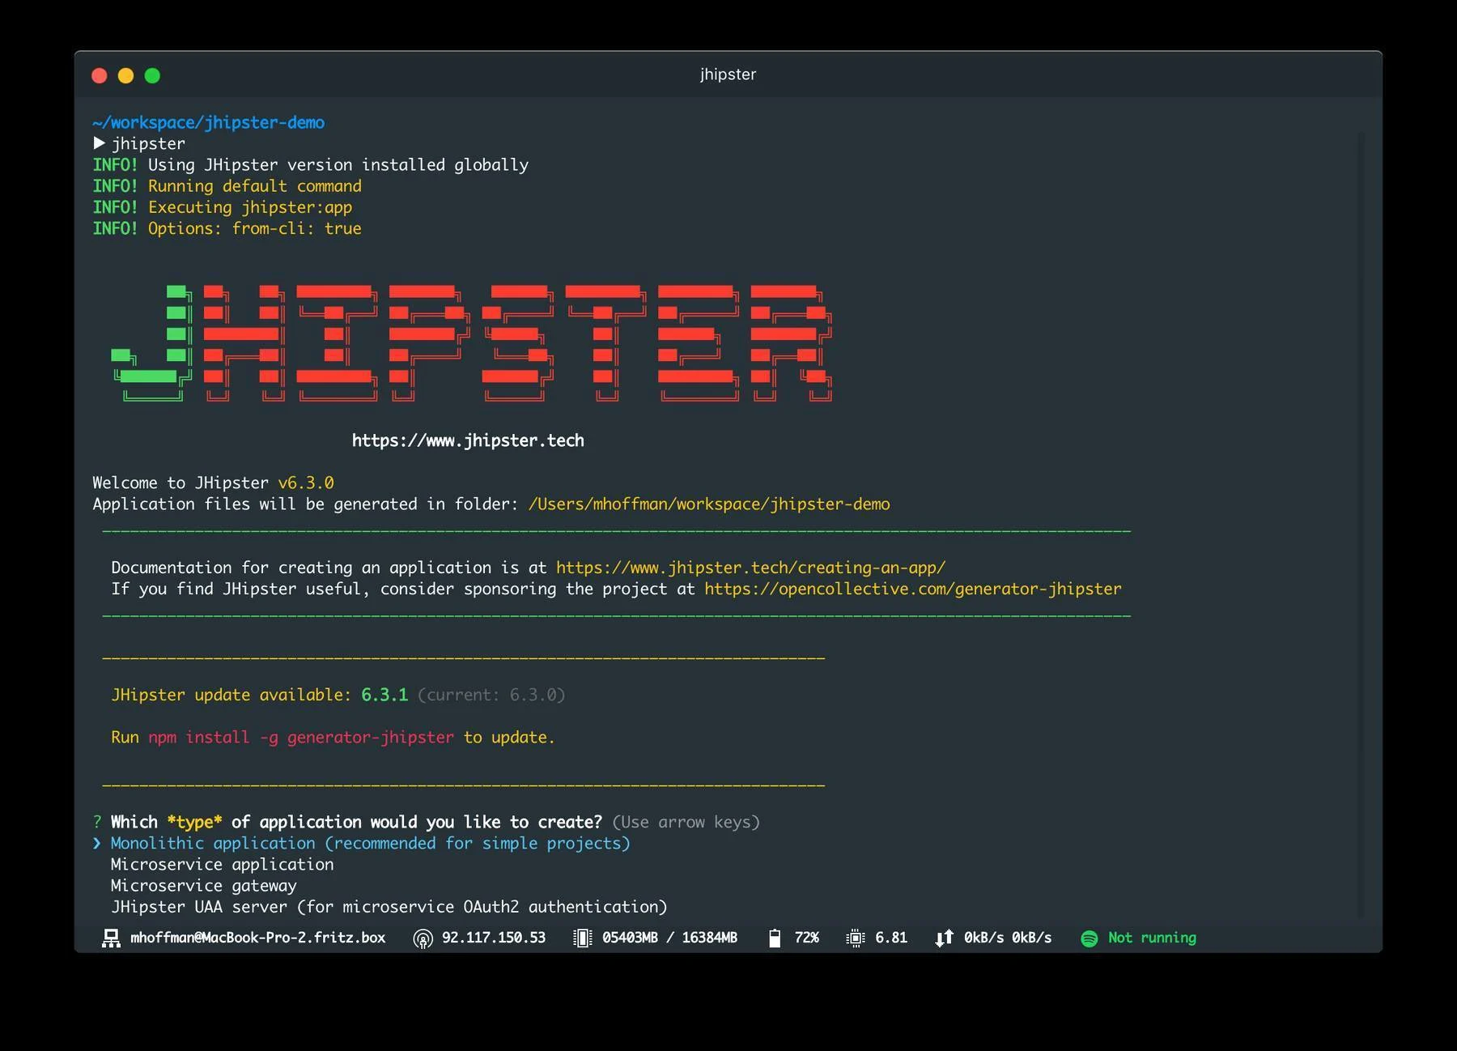Open the opencollective generator-jhipster sponsor link
The width and height of the screenshot is (1457, 1051).
(912, 589)
